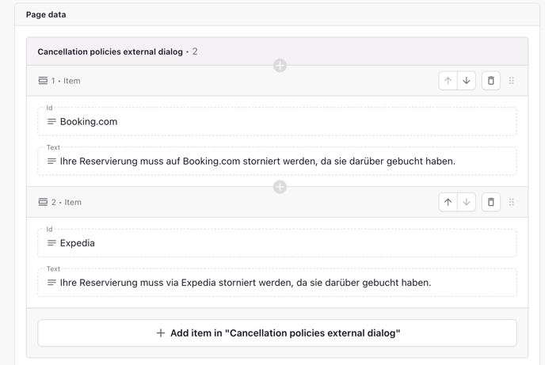Move Item 1 down with arrow button
This screenshot has height=365, width=545.
click(x=467, y=81)
